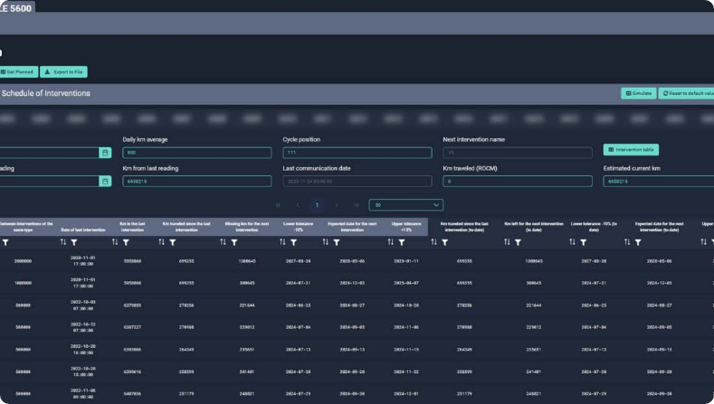This screenshot has height=404, width=714.
Task: Expand the rows-per-page dropdown showing 50
Action: click(x=406, y=205)
